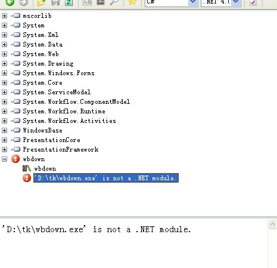
Task: Expand the System.Xml node
Action: 4,35
